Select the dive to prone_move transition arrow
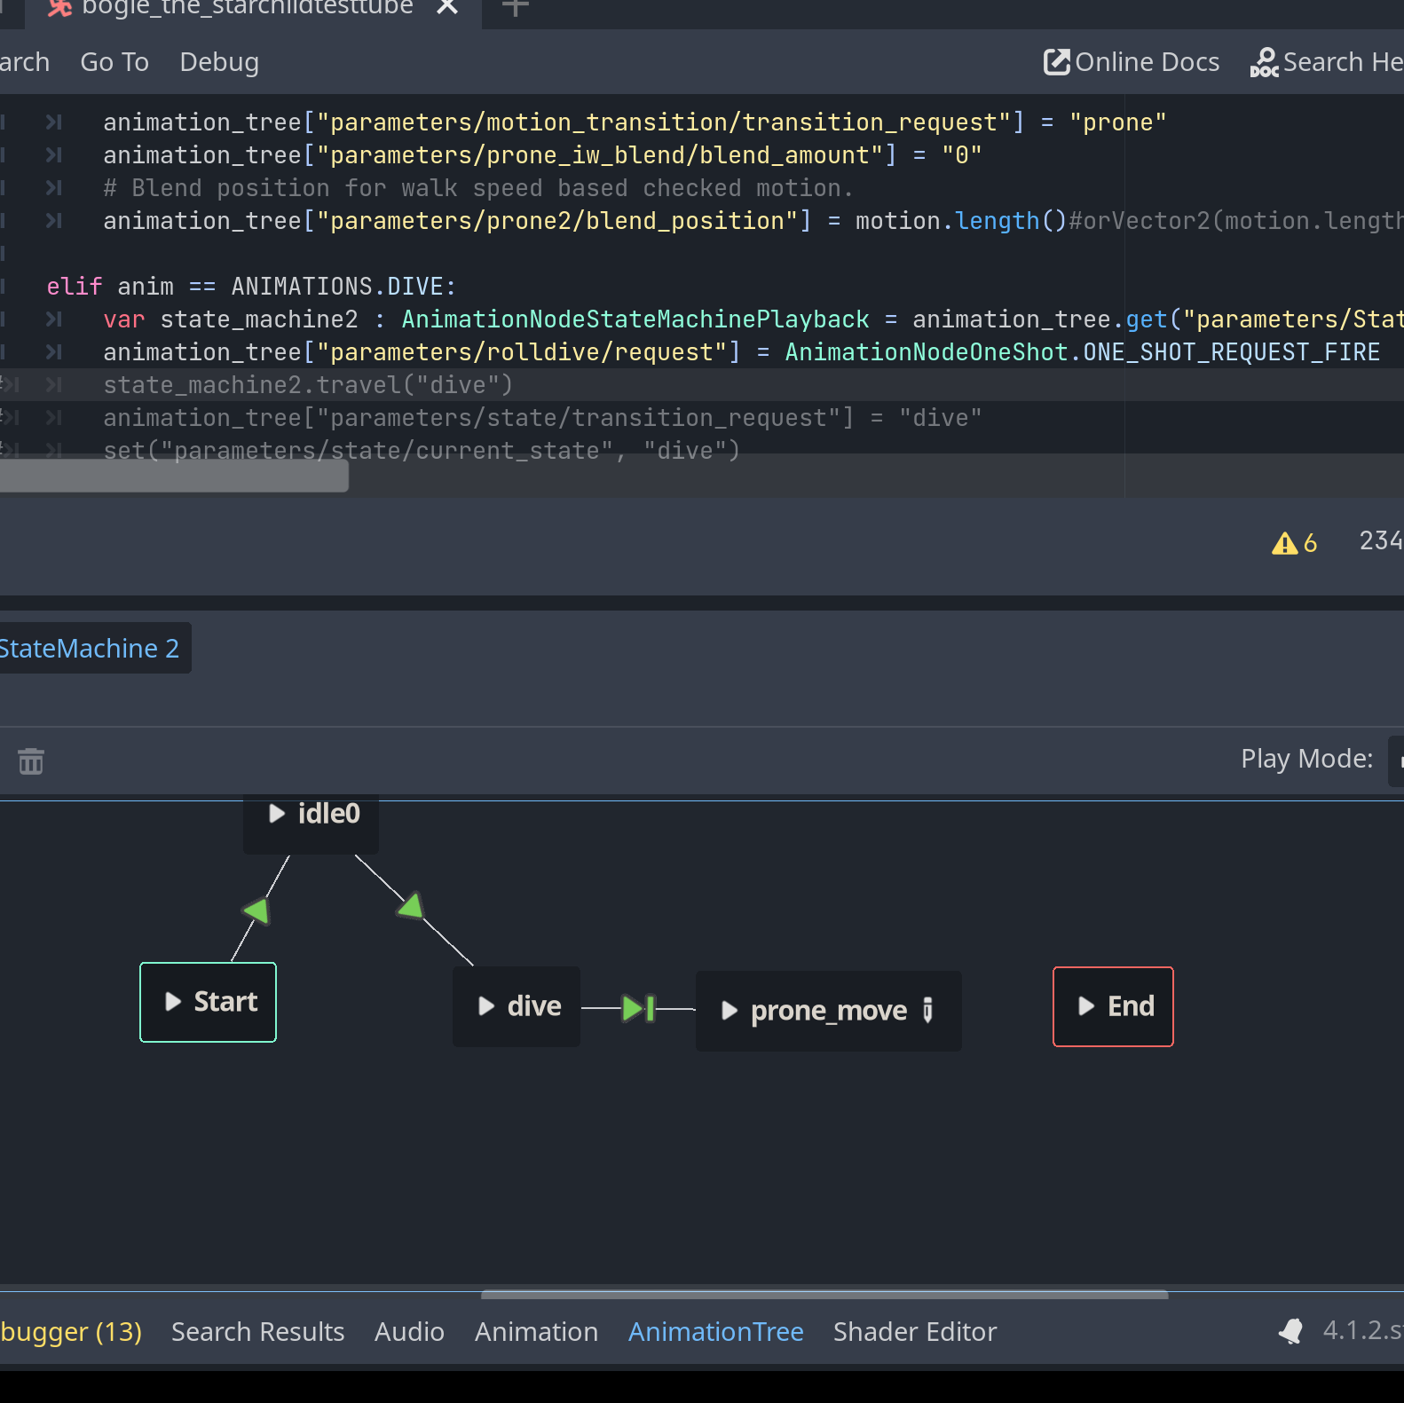The width and height of the screenshot is (1404, 1403). [x=638, y=1008]
